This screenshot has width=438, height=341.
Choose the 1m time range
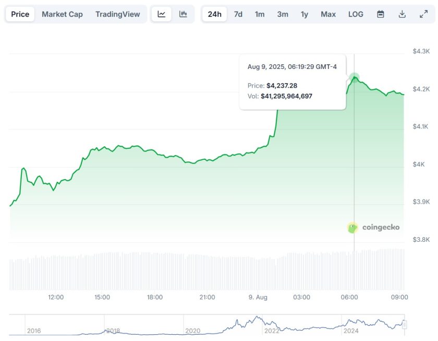[260, 14]
